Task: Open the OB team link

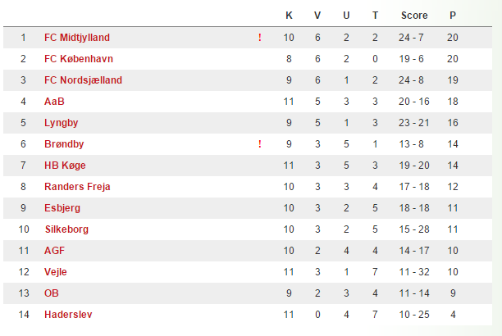Action: click(x=51, y=293)
